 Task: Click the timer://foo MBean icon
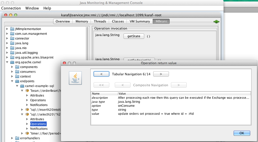pos(27,133)
